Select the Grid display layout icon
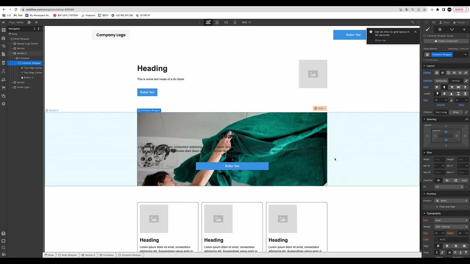 coord(448,73)
